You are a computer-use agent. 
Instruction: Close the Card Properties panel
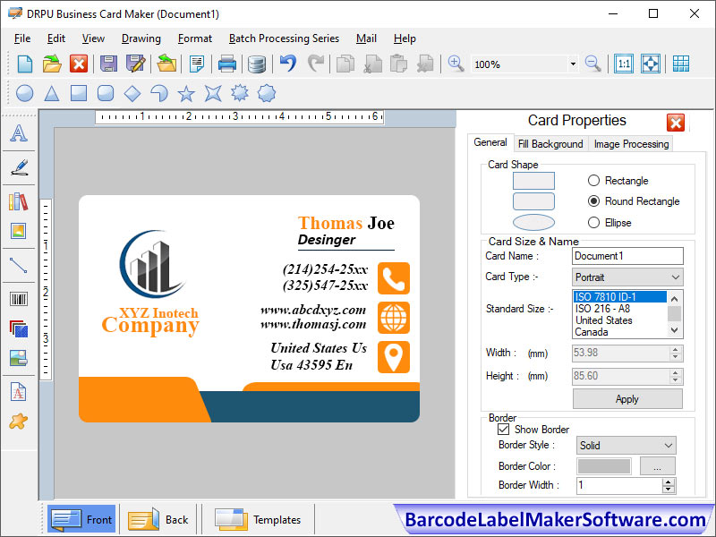(676, 123)
